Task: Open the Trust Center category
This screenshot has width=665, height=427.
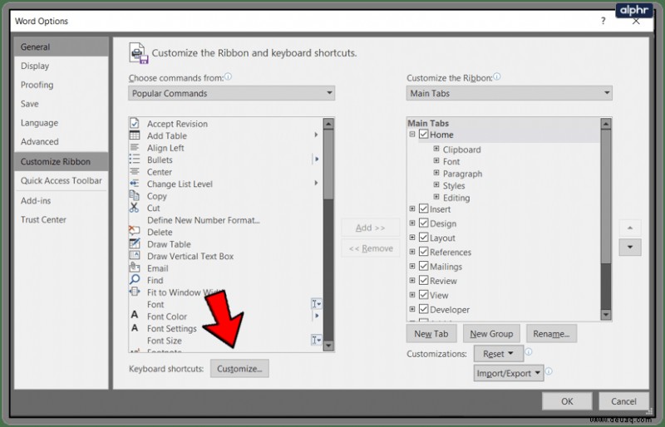Action: 61,219
